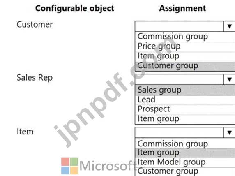Pick Item Model group option
The height and width of the screenshot is (176, 235).
tap(185, 162)
